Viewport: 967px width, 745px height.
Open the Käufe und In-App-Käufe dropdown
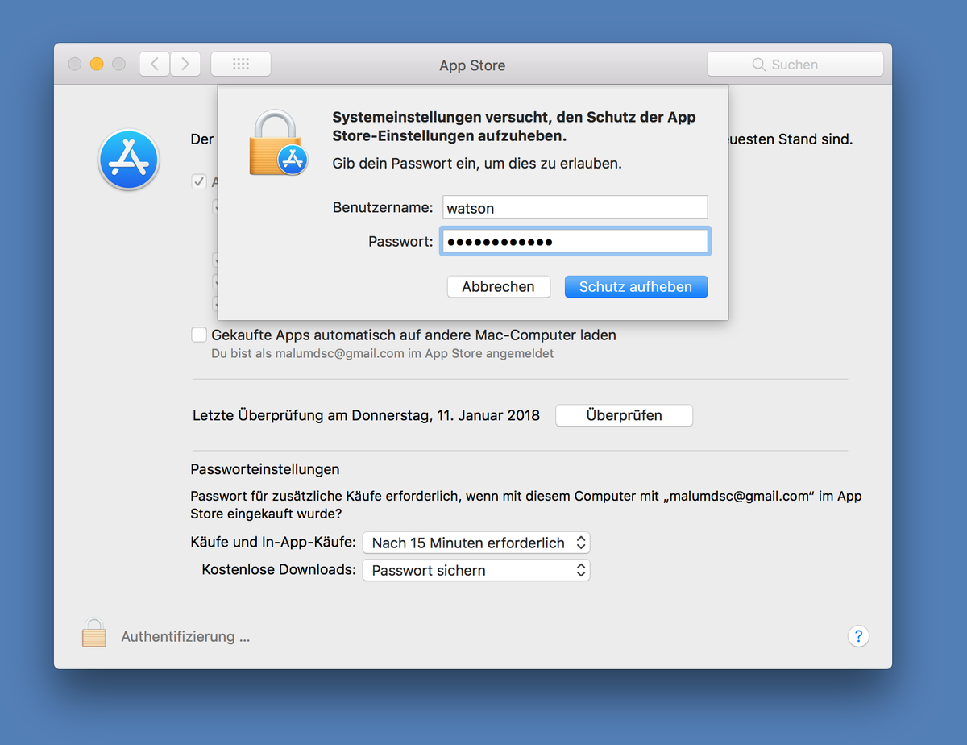click(476, 543)
